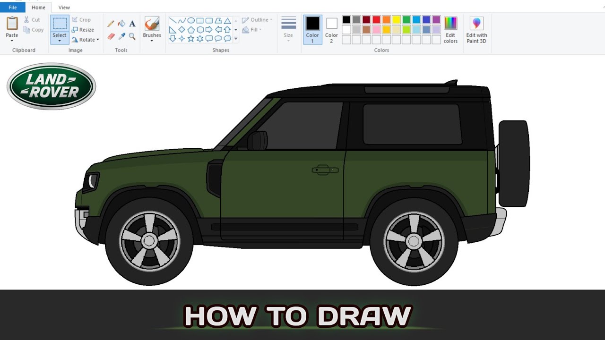Click Edit with Paint 3D
This screenshot has width=605, height=340.
pyautogui.click(x=476, y=30)
